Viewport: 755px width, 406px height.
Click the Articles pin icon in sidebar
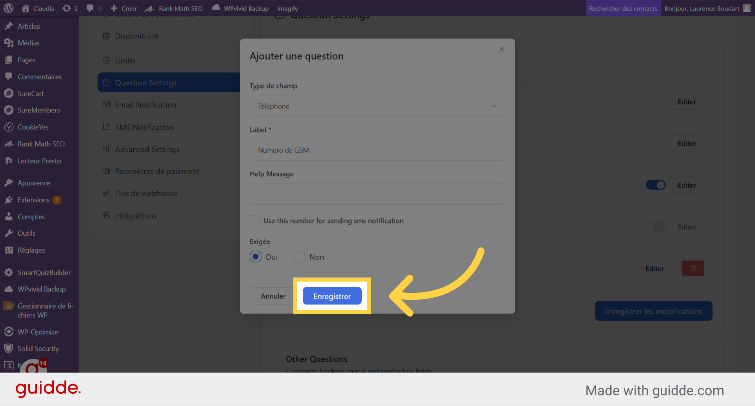click(x=9, y=26)
